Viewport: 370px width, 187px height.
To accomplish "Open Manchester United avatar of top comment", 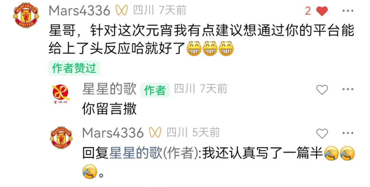I will (x=26, y=15).
